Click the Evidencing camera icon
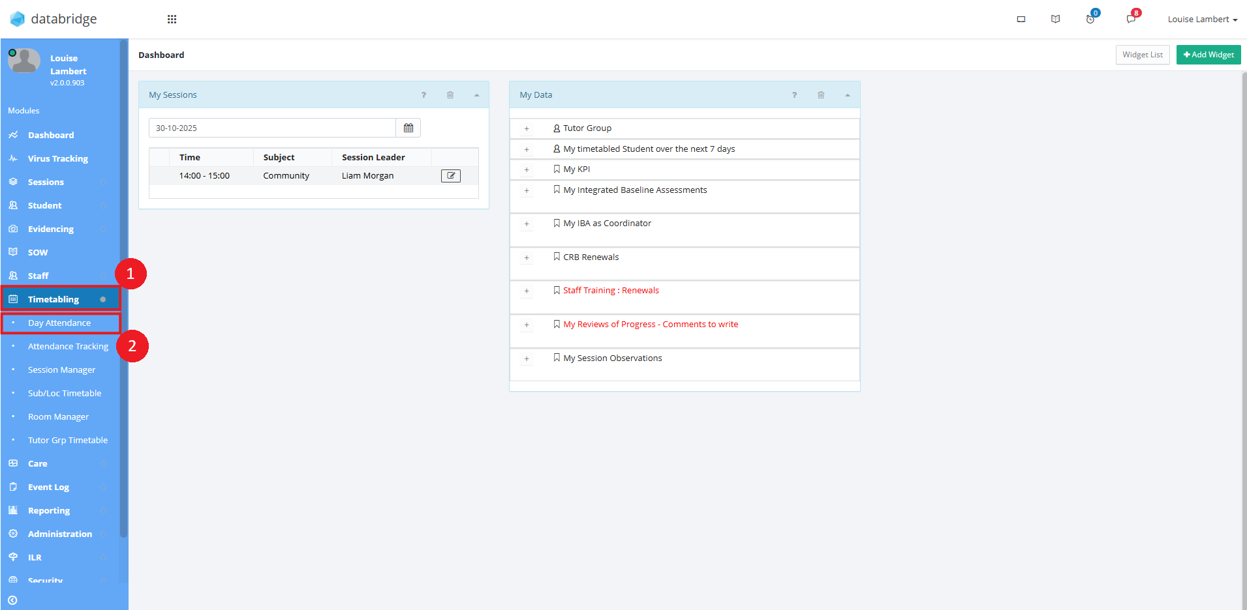 [x=13, y=229]
